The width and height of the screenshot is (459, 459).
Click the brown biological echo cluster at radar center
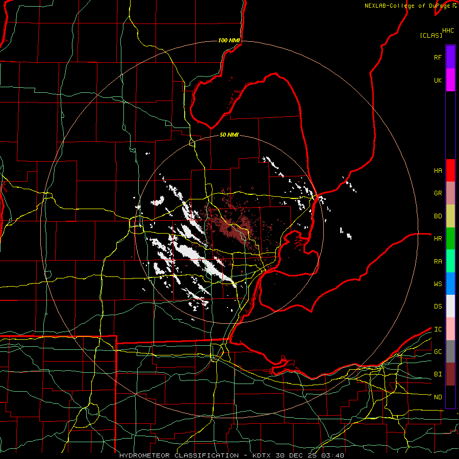230,229
